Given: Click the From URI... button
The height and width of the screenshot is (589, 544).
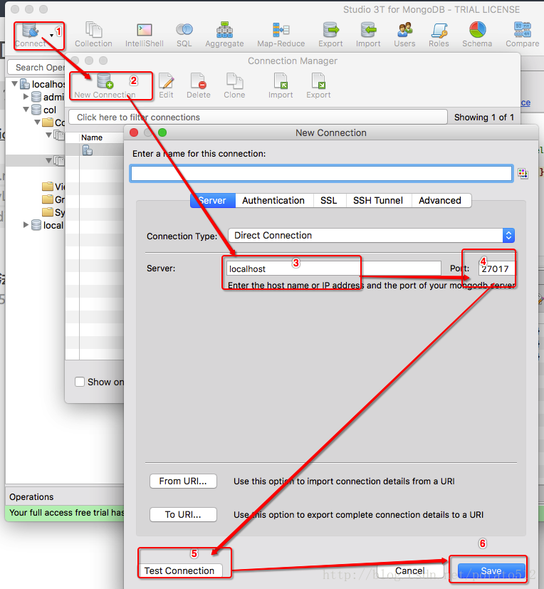Looking at the screenshot, I should [x=183, y=481].
